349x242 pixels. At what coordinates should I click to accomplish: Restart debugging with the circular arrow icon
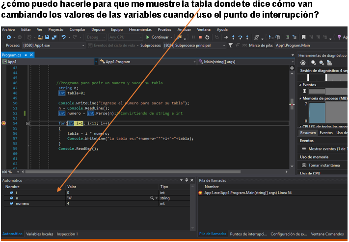(207, 37)
